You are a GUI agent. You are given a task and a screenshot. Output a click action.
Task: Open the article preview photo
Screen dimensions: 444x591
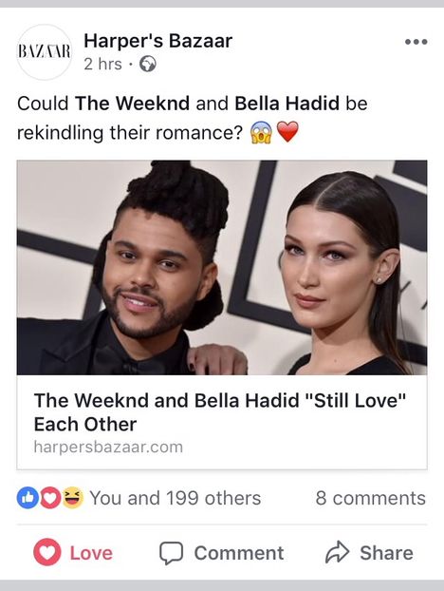click(222, 267)
